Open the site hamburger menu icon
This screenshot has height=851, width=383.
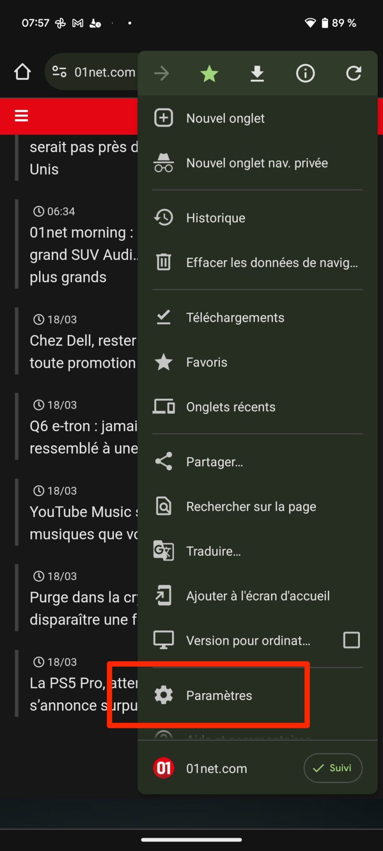pos(21,116)
